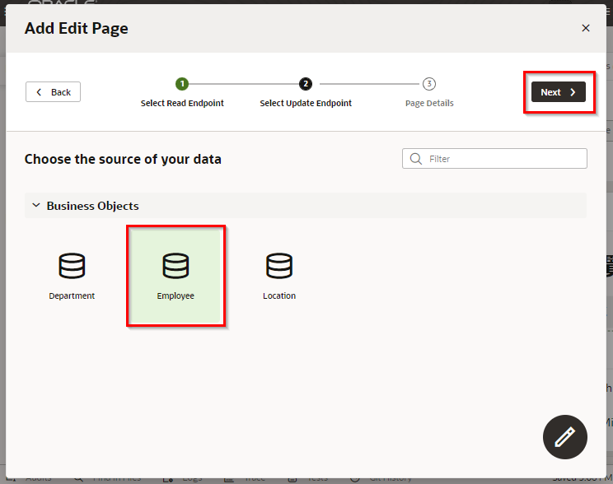Click the Select Update Endpoint step label
Viewport: 613px width, 484px height.
point(306,104)
